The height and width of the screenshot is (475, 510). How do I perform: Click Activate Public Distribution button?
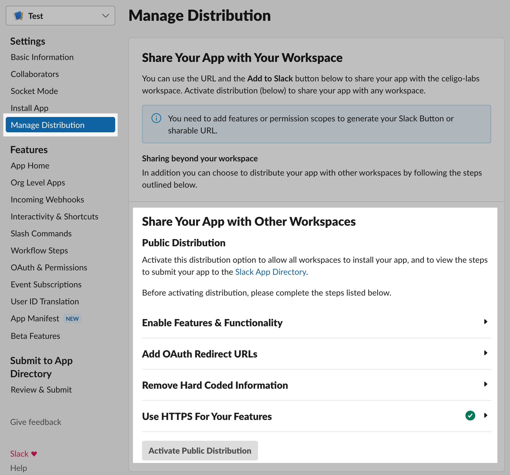(x=200, y=451)
